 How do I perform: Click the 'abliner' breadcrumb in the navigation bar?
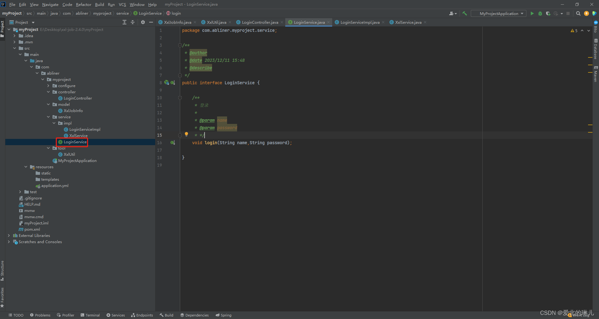tap(82, 13)
